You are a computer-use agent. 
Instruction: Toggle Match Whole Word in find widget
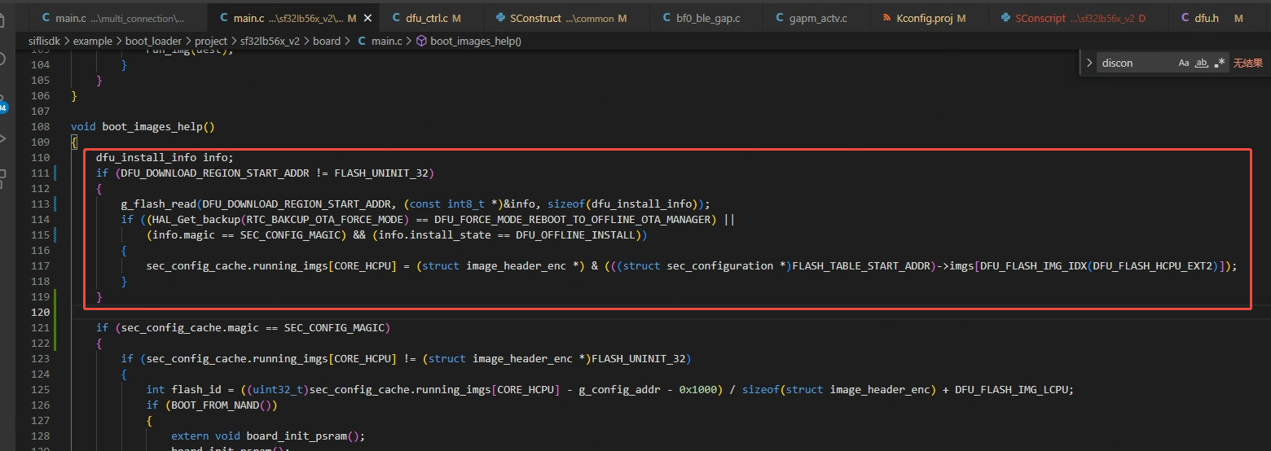coord(1201,63)
